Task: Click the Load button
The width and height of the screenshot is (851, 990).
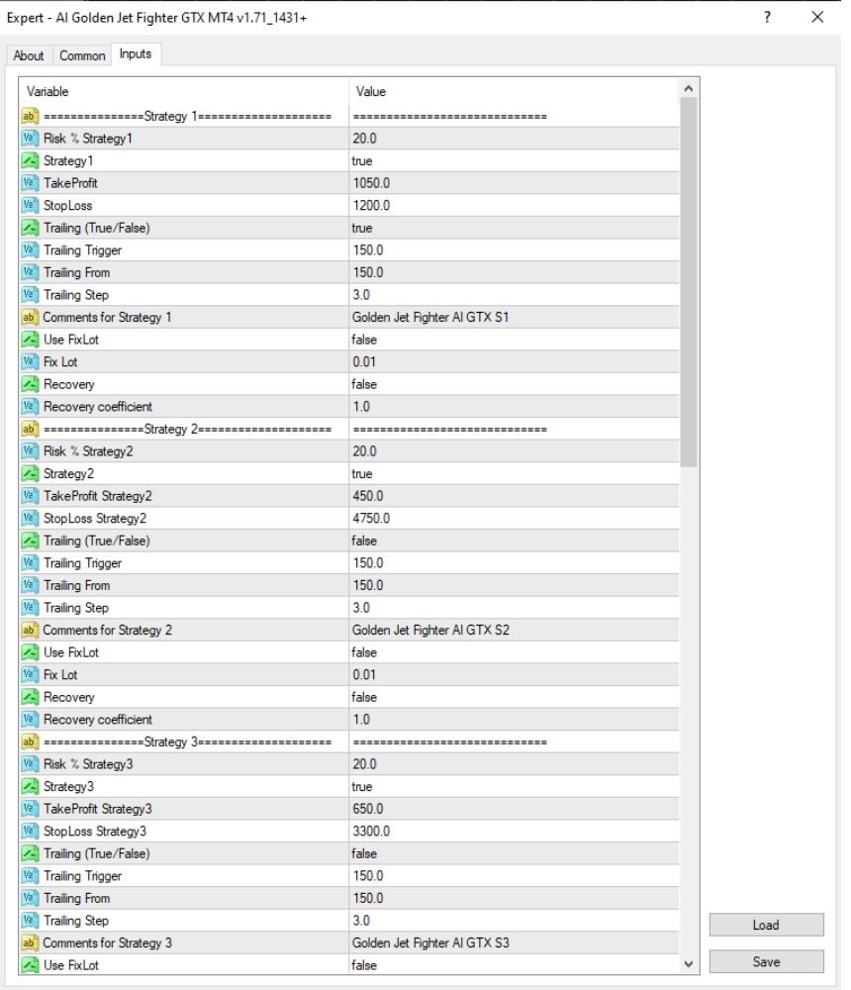Action: [766, 925]
